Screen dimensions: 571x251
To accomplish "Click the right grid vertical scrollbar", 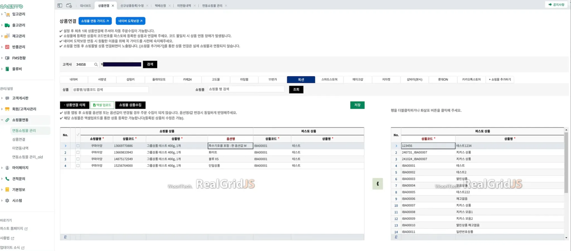I will click(566, 162).
